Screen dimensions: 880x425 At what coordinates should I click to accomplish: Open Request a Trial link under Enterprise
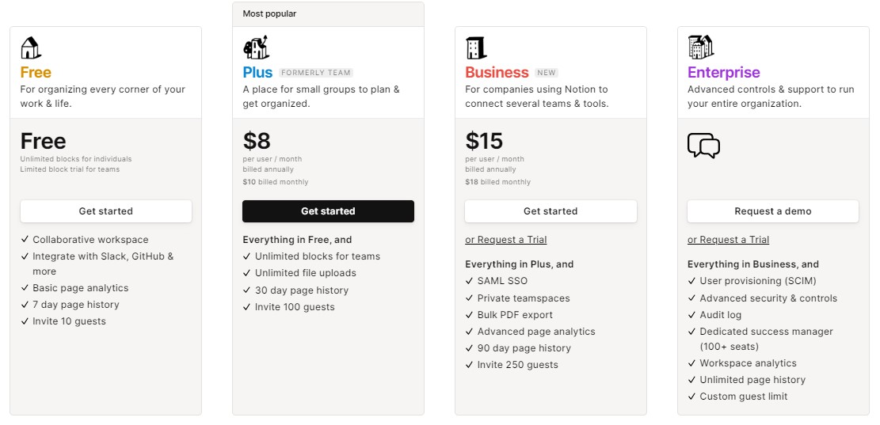[729, 240]
